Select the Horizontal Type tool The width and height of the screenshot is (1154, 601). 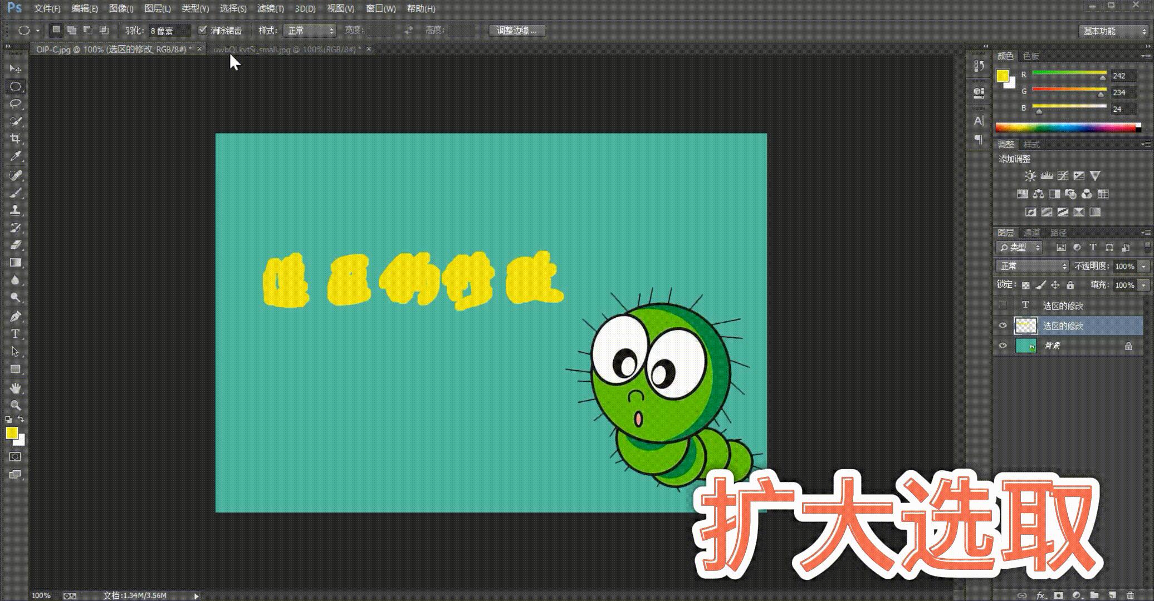[16, 334]
